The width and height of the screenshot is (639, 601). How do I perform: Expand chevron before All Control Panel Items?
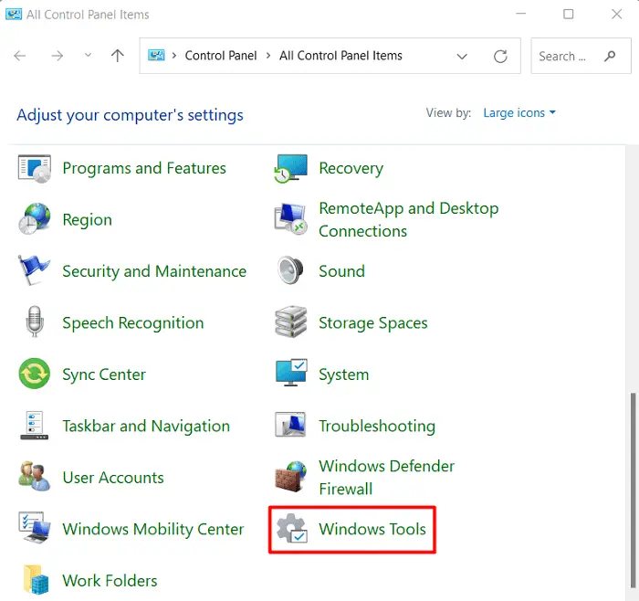268,56
